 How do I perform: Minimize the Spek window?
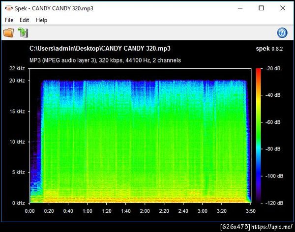pyautogui.click(x=240, y=8)
